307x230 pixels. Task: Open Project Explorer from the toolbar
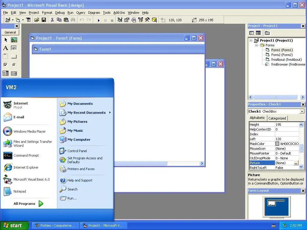click(120, 20)
